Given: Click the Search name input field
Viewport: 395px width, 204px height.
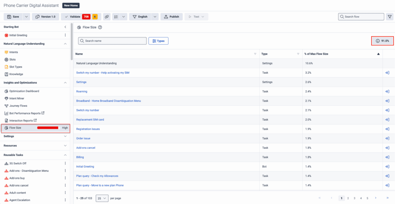Looking at the screenshot, I should click(x=114, y=41).
